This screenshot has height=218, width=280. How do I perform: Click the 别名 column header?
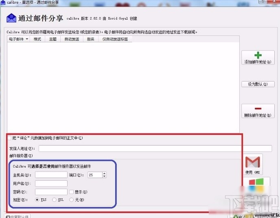(90, 39)
